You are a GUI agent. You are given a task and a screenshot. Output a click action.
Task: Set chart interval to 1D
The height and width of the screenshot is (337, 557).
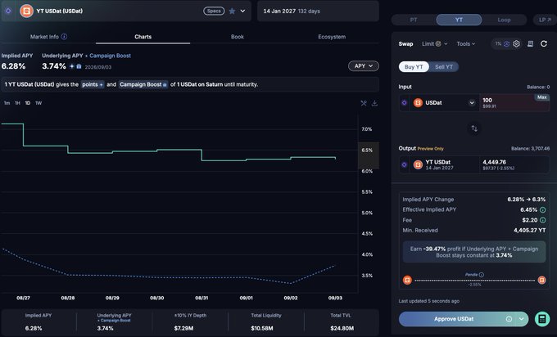(x=28, y=103)
